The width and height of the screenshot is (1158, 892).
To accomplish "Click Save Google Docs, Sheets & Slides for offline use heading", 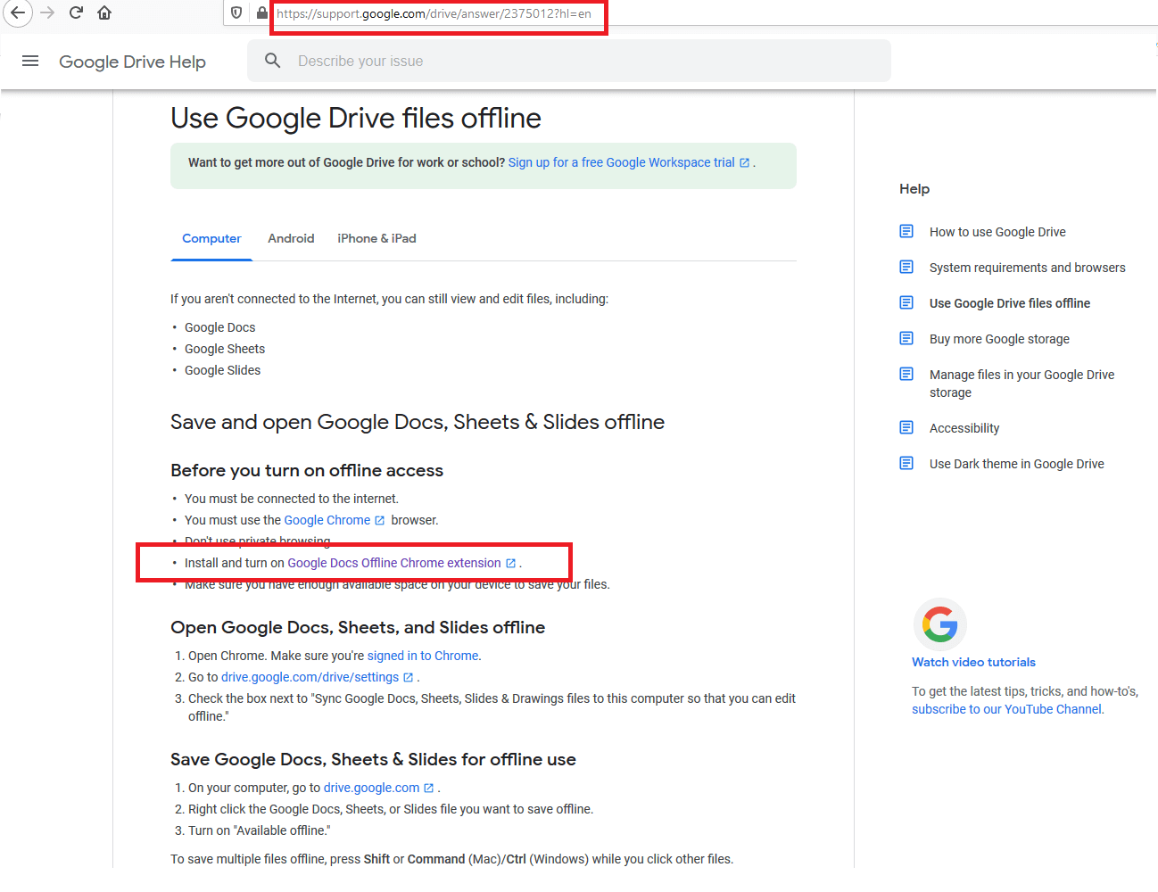I will tap(373, 759).
